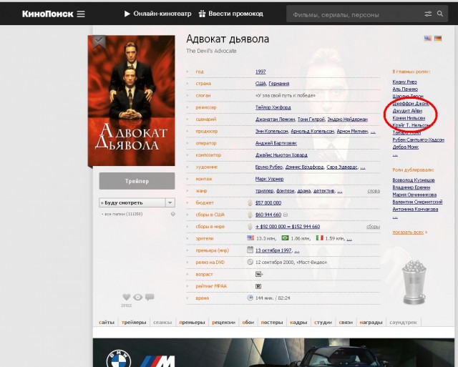The width and height of the screenshot is (458, 367).
Task: Switch to the награды tab
Action: coord(371,323)
